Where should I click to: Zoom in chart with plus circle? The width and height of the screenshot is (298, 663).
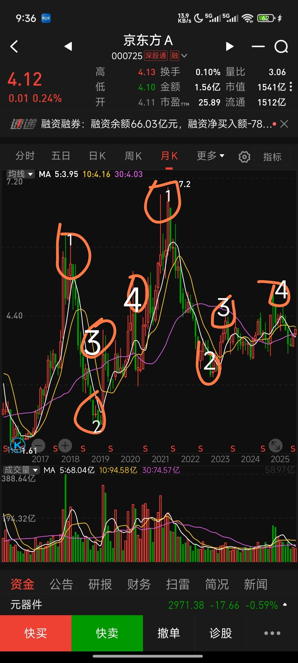pyautogui.click(x=65, y=445)
